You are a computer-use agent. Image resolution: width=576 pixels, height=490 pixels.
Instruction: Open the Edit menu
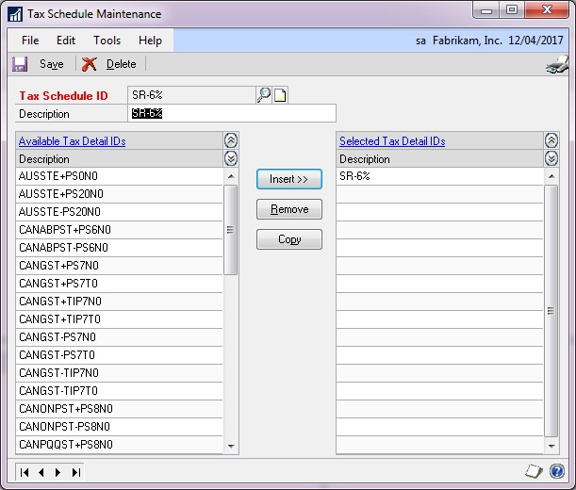[x=66, y=41]
